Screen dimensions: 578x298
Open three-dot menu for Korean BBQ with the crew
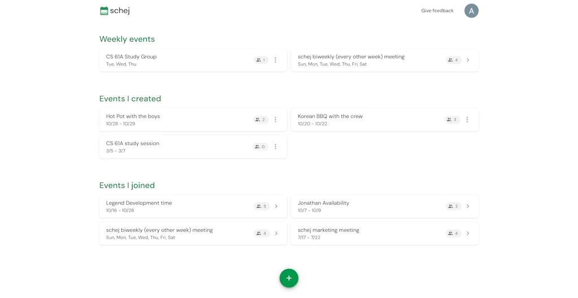(x=467, y=120)
